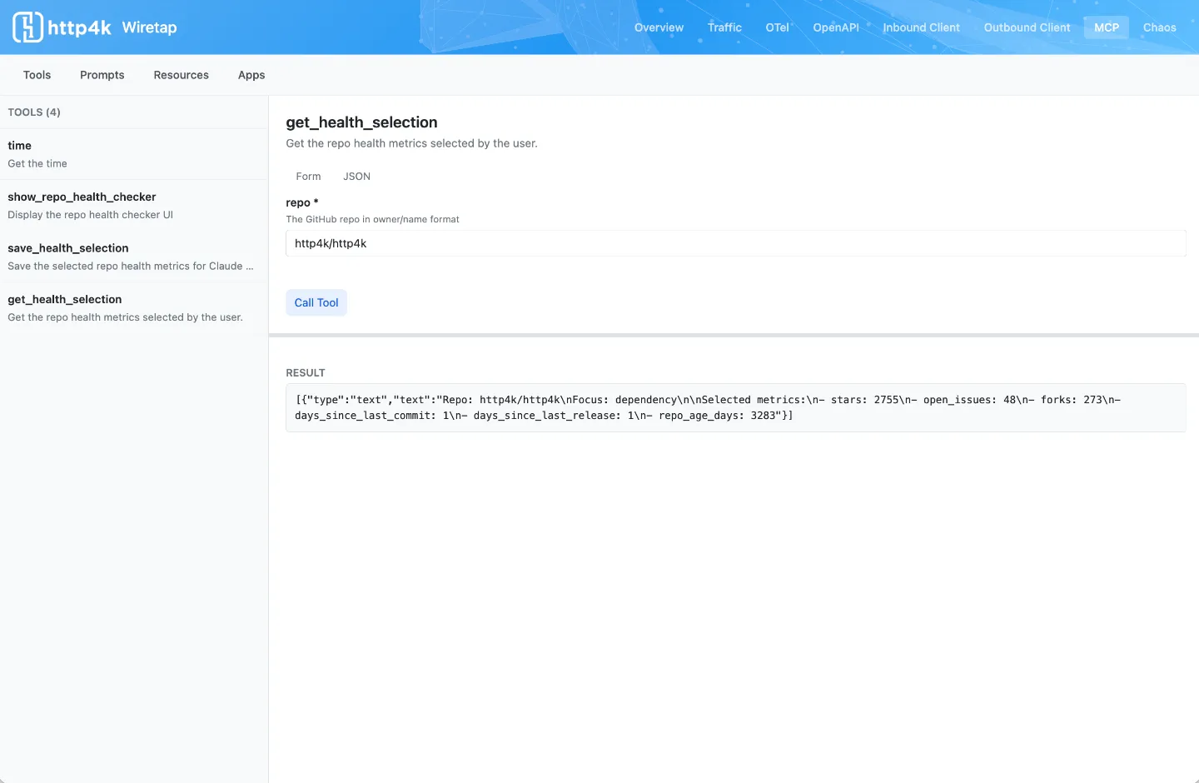Switch to Form input mode
Image resolution: width=1199 pixels, height=783 pixels.
pyautogui.click(x=308, y=177)
